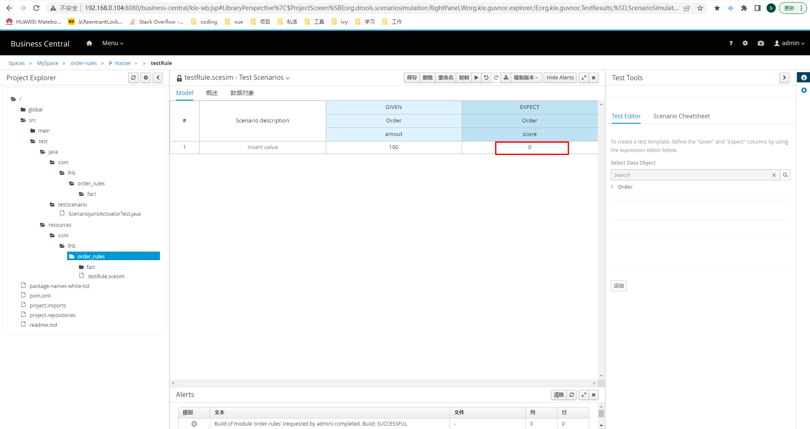
Task: Open the admin user dropdown
Action: point(789,43)
